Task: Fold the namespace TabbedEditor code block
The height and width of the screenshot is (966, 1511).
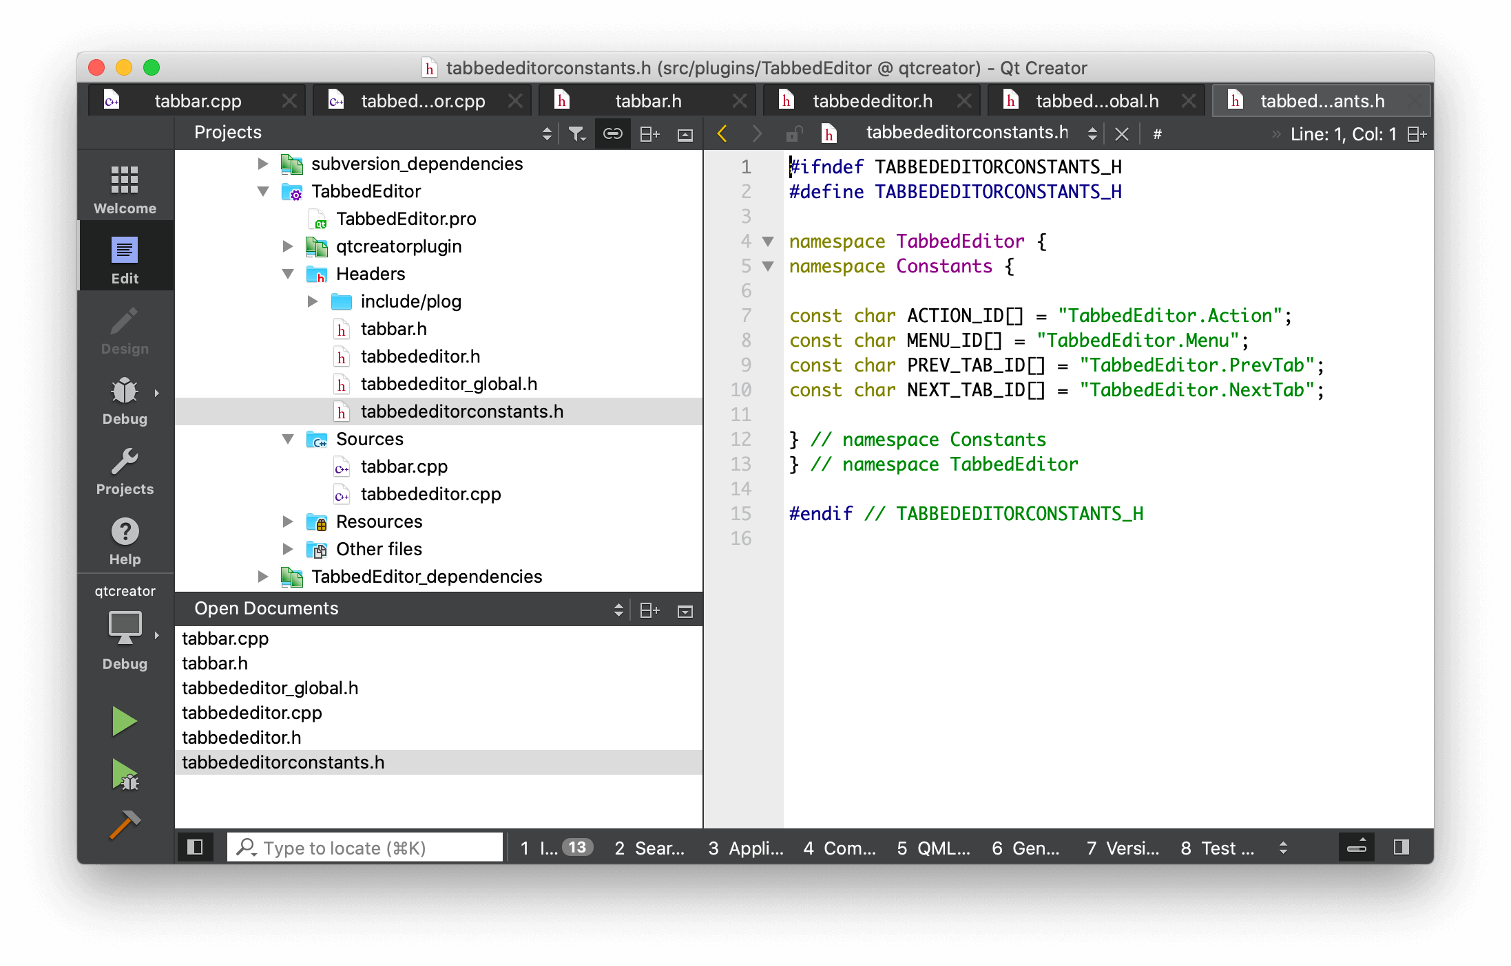Action: 768,241
